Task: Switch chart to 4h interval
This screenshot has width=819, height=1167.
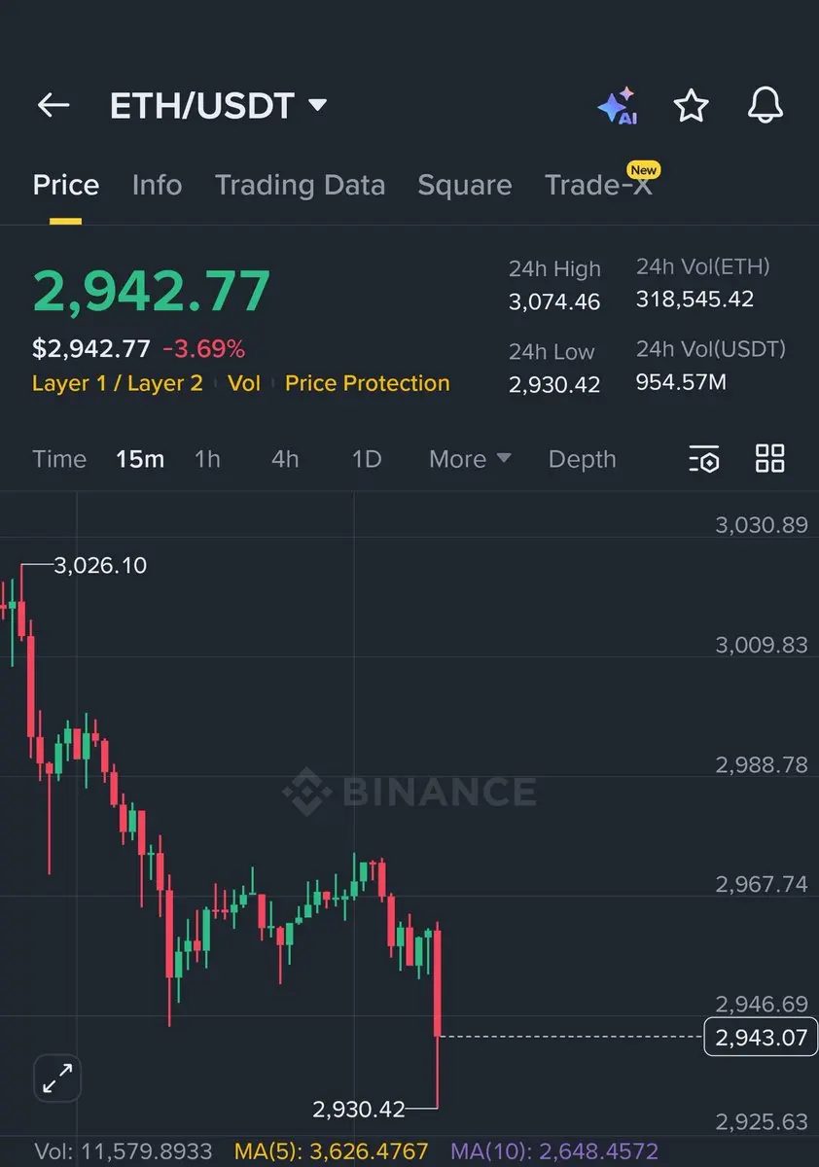Action: tap(285, 459)
